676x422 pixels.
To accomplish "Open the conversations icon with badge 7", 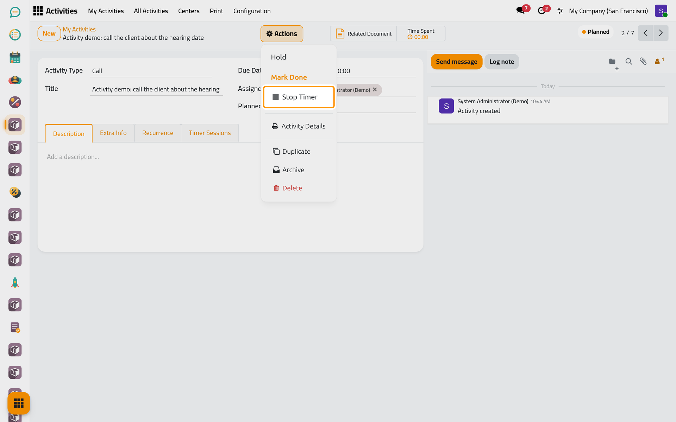I will click(x=520, y=11).
